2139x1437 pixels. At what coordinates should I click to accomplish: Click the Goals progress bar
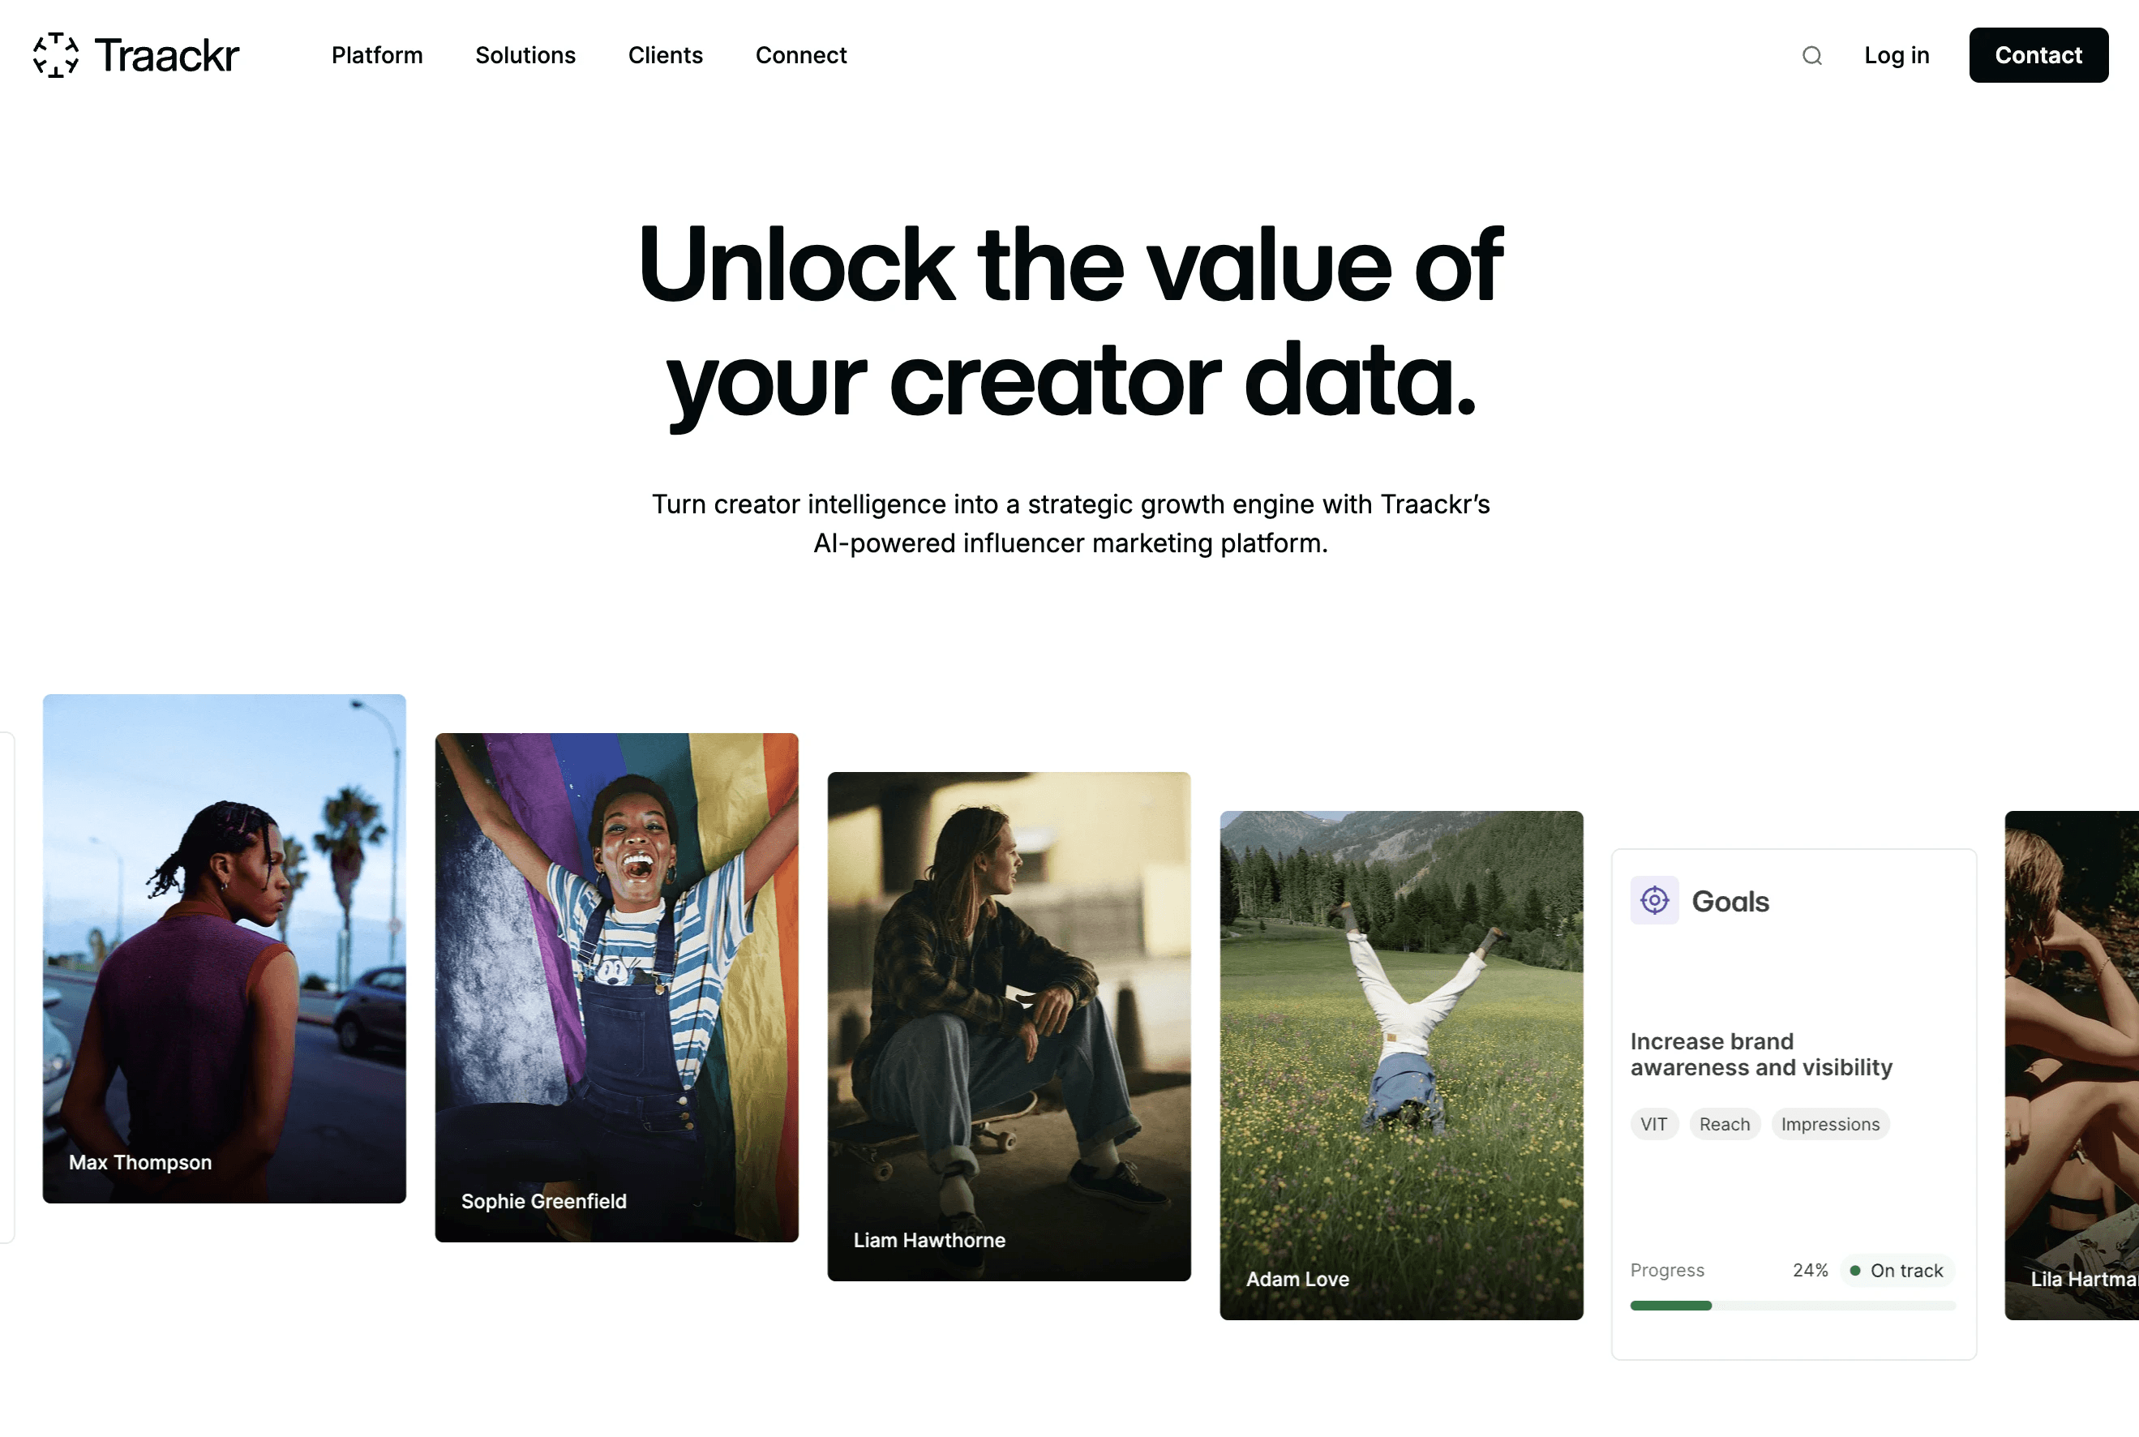tap(1793, 1305)
